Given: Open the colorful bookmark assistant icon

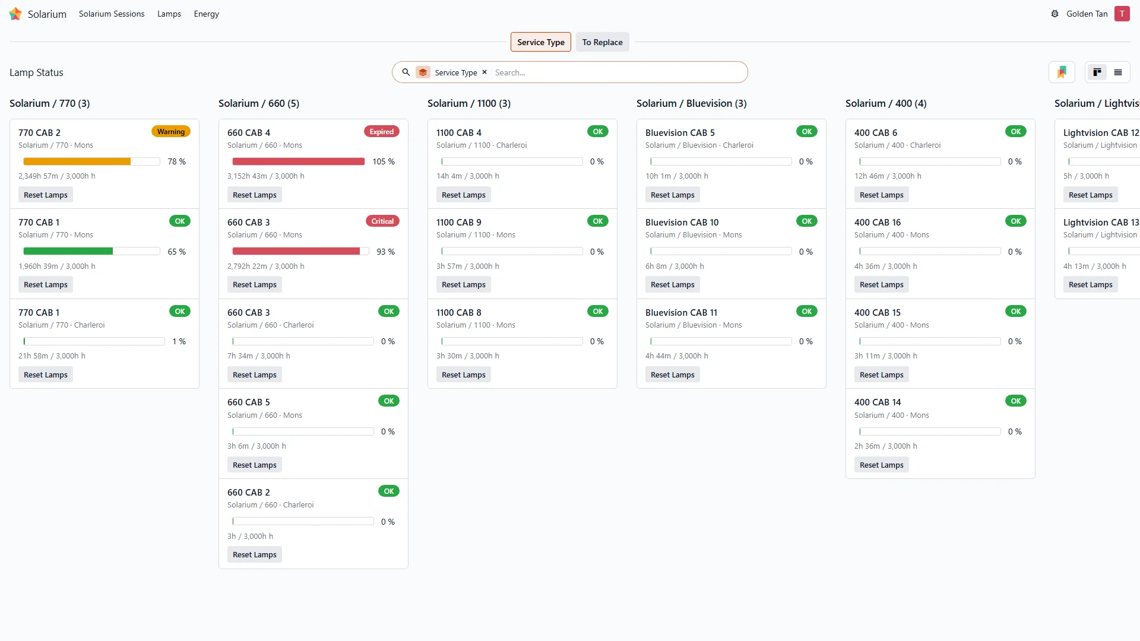Looking at the screenshot, I should pyautogui.click(x=1062, y=72).
